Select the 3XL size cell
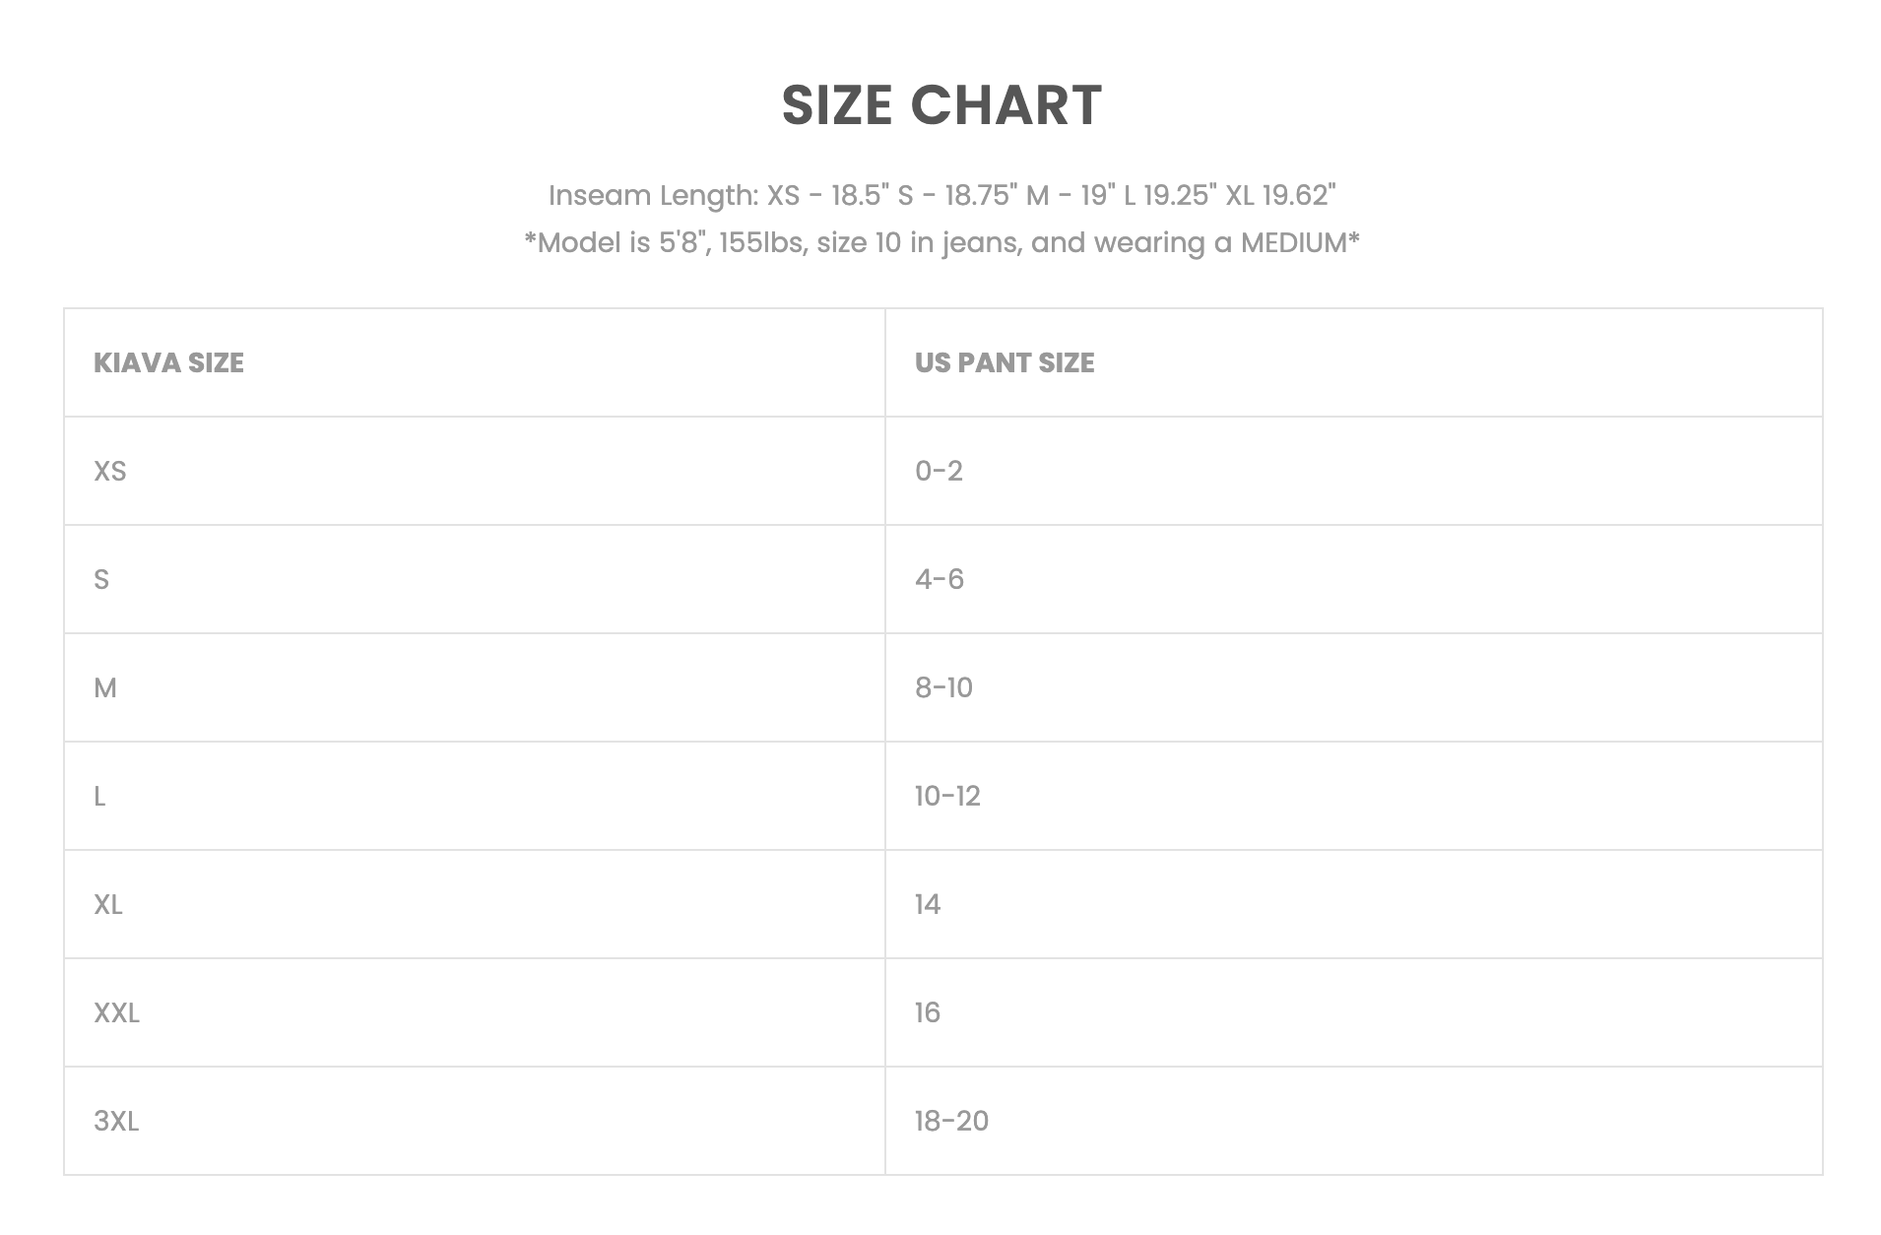Screen dimensions: 1881x1235 pos(116,1121)
